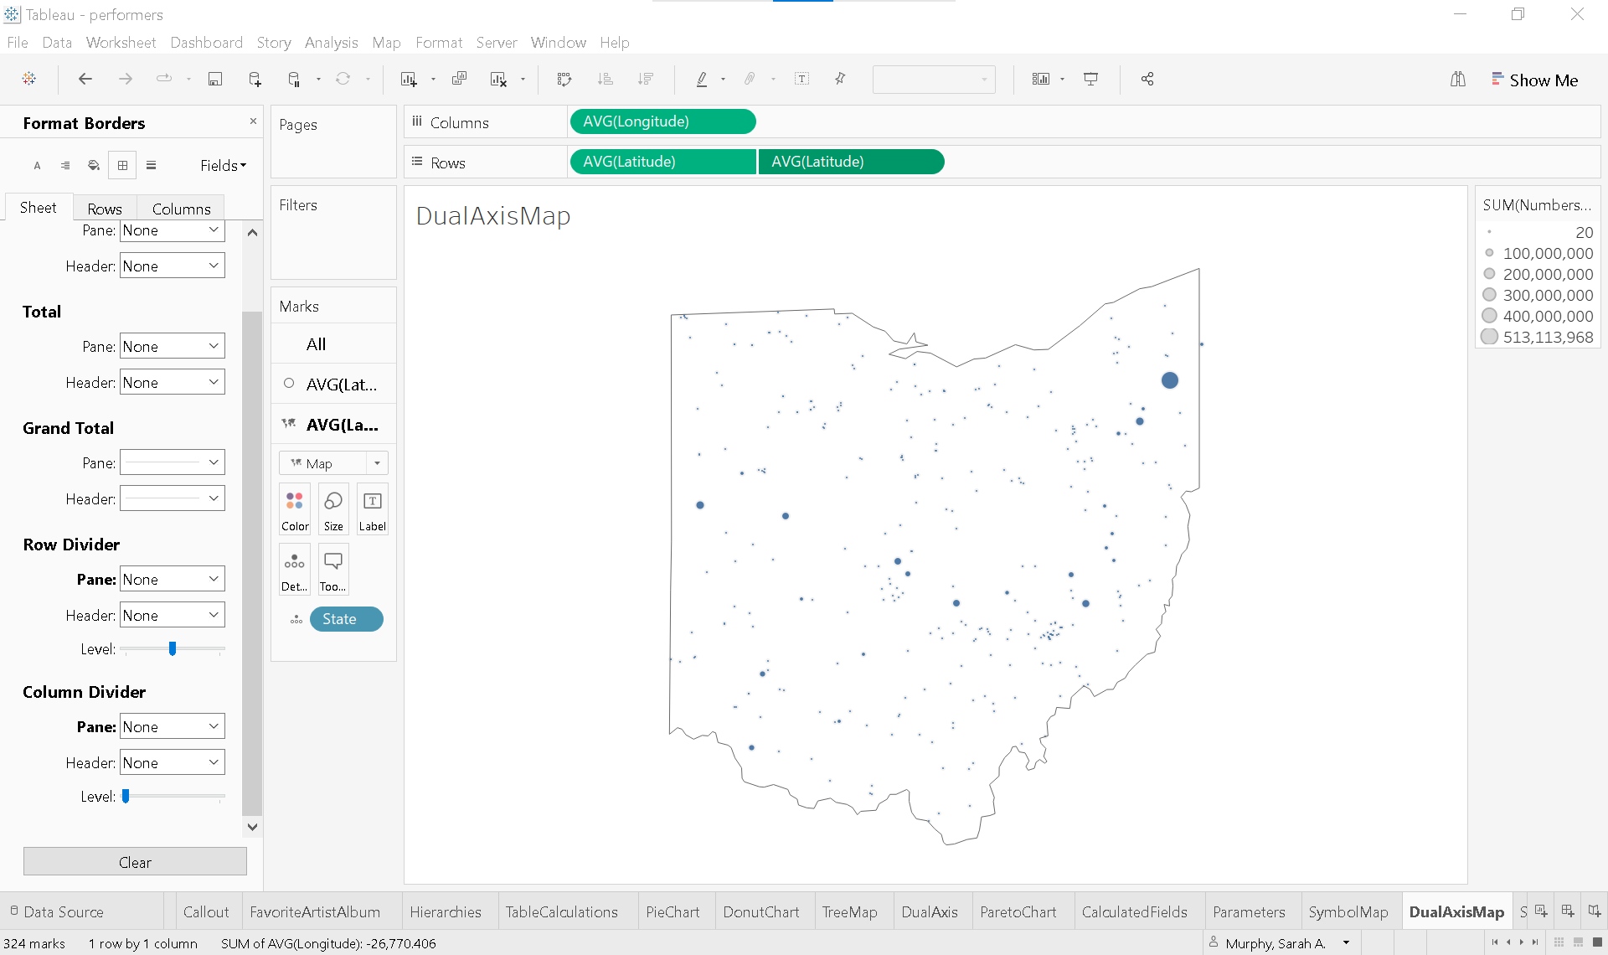
Task: Click the Duplicate worksheet toolbar icon
Action: 459,79
